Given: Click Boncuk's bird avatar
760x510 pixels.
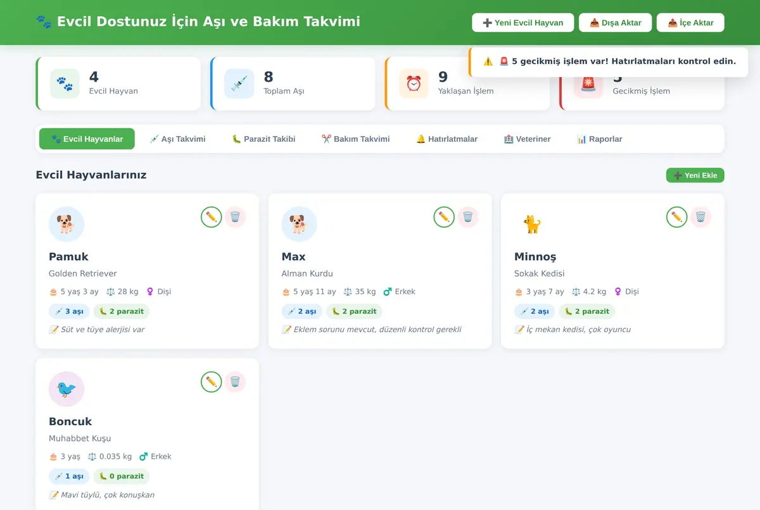Looking at the screenshot, I should click(x=66, y=389).
